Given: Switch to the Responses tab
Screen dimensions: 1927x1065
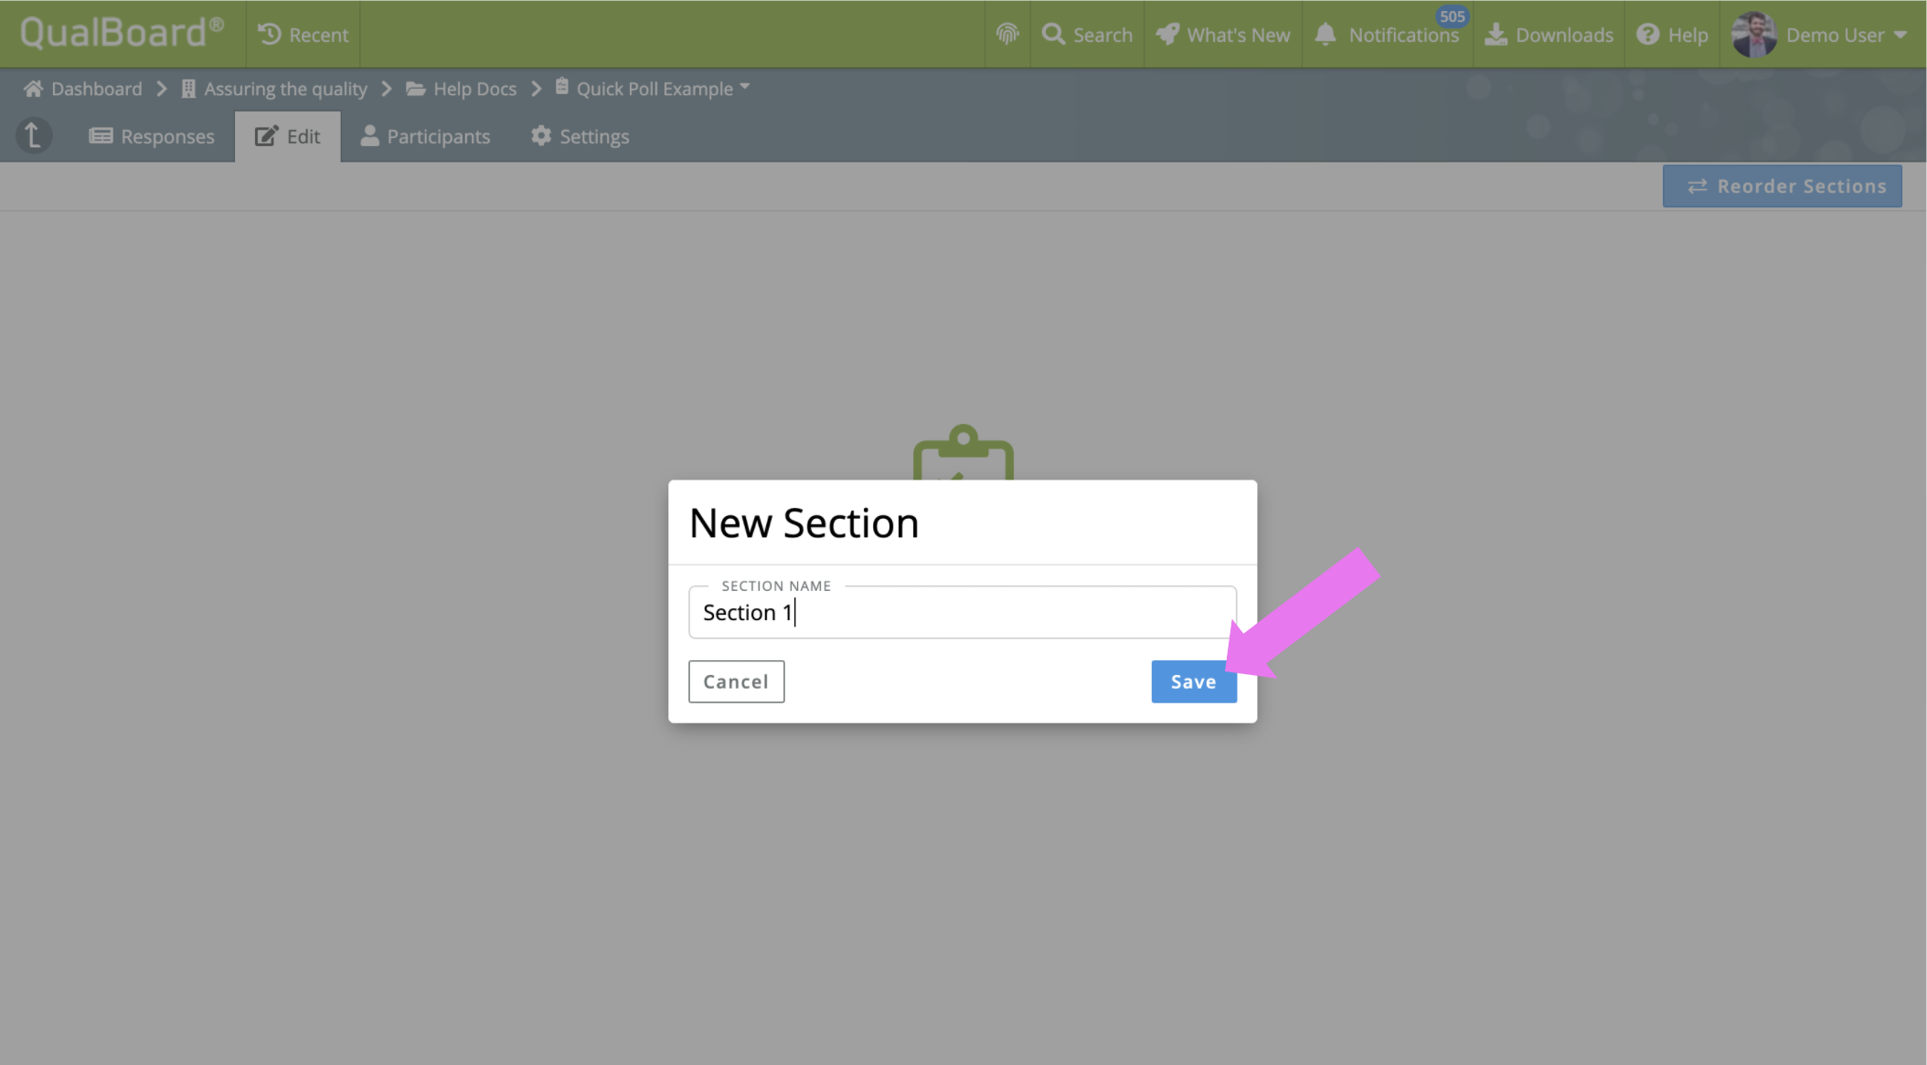Looking at the screenshot, I should (x=152, y=136).
